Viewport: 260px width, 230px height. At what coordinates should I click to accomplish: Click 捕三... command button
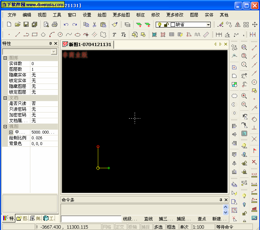coord(166,219)
